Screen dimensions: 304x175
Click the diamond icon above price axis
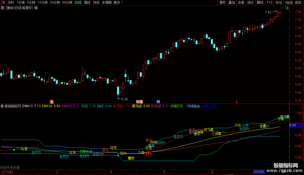coord(282,8)
